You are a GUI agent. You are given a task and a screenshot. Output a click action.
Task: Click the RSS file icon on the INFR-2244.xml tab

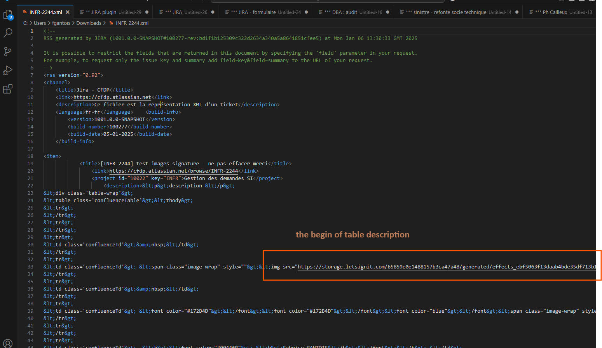pyautogui.click(x=24, y=12)
